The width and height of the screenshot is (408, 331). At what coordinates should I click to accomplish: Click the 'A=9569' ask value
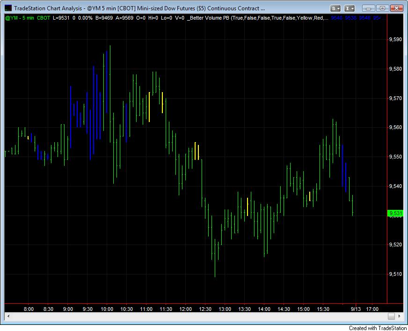pos(124,18)
